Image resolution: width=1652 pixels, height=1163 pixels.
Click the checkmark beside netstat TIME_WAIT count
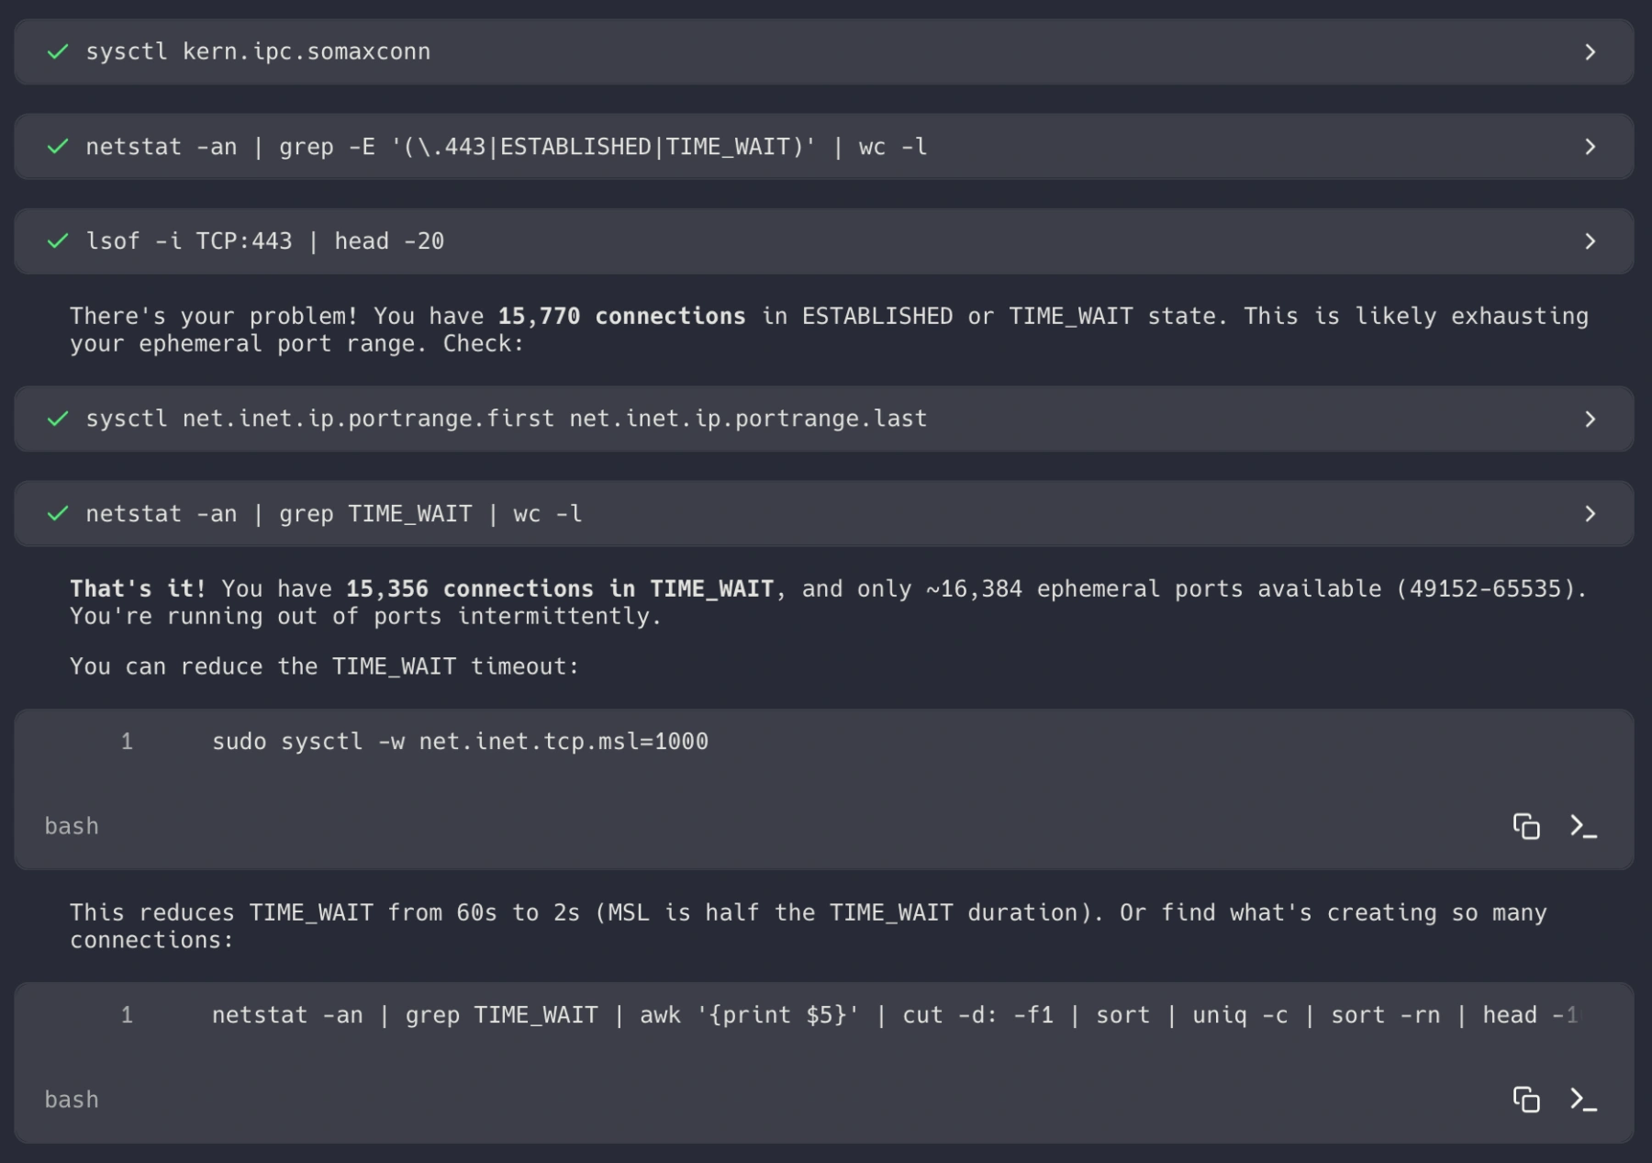(58, 514)
